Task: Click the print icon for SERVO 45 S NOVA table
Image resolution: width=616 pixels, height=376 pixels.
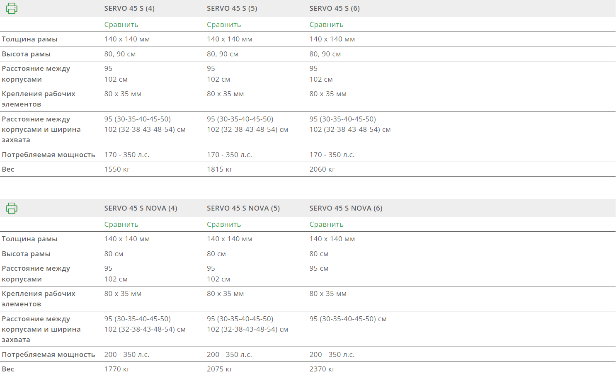Action: (x=12, y=208)
